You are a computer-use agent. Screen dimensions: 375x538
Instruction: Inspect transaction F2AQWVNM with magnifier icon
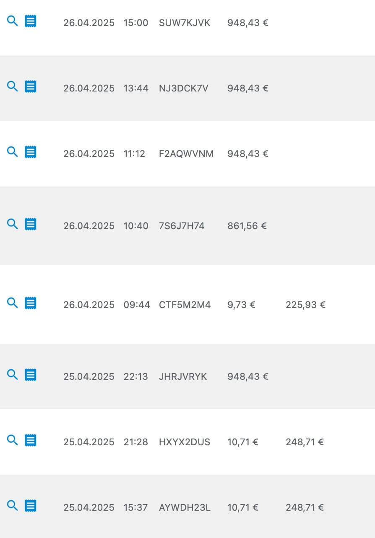13,152
